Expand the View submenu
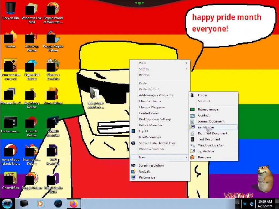Screen dimensions: 279x209 pos(160,63)
